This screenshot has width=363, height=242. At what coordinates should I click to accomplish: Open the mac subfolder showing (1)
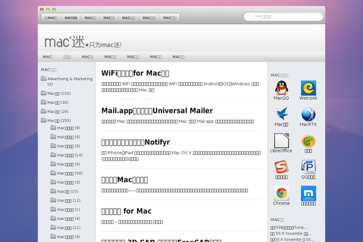pyautogui.click(x=65, y=209)
